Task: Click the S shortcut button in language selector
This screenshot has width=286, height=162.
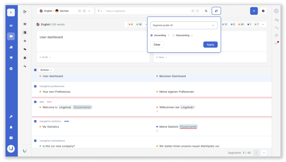Action: [84, 11]
